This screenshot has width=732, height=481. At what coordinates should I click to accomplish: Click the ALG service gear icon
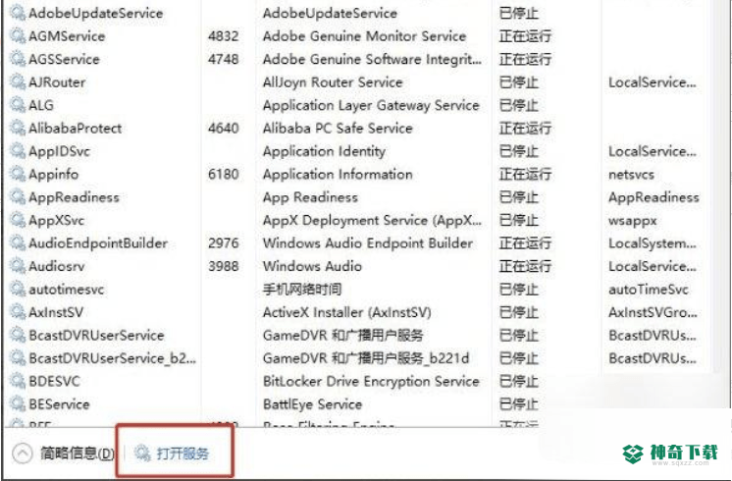click(18, 105)
